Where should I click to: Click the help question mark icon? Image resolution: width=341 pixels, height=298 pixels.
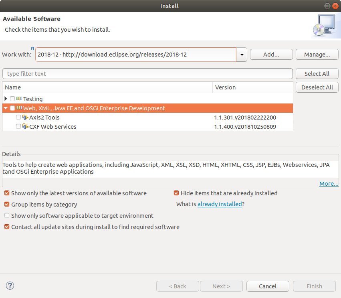coord(10,286)
